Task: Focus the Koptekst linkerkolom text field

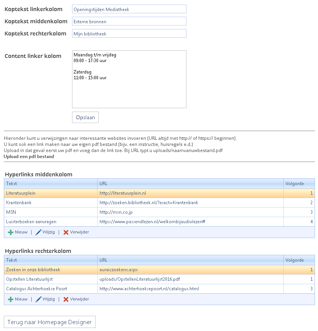Action: (x=129, y=9)
